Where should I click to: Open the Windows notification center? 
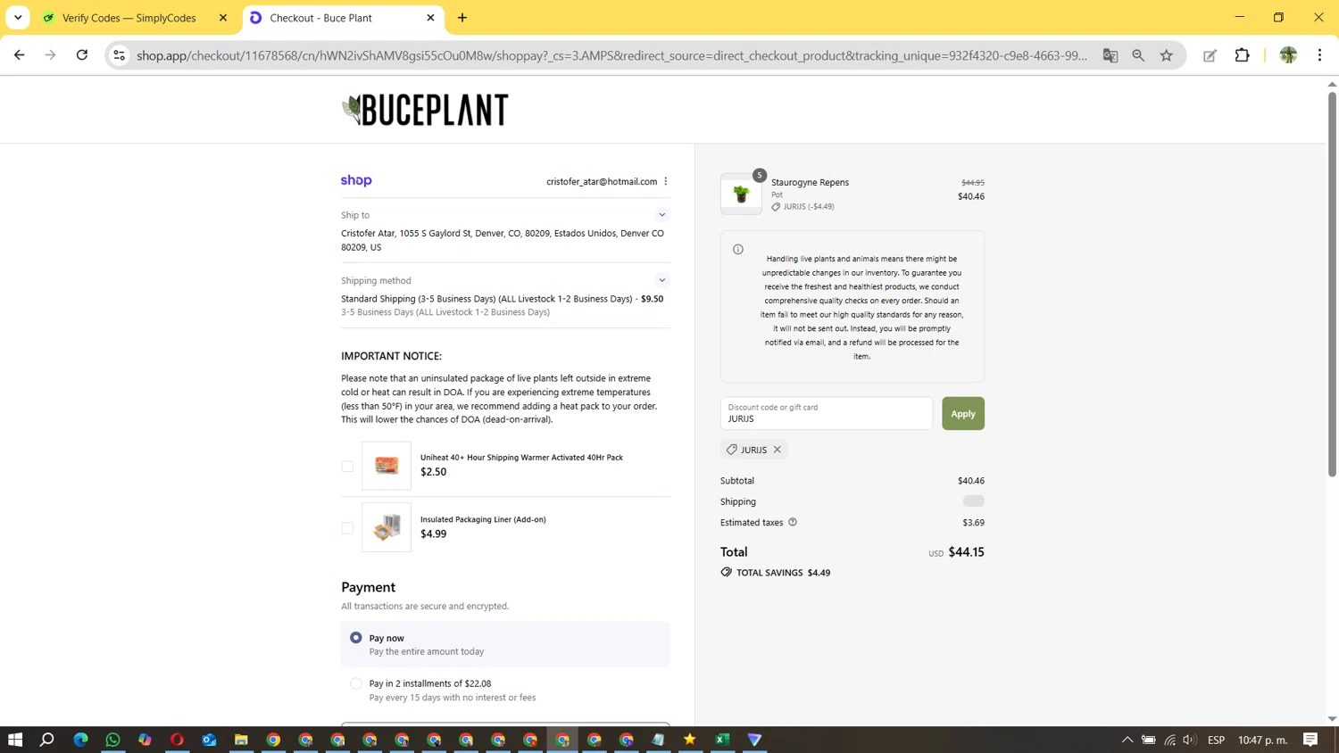(x=1310, y=740)
